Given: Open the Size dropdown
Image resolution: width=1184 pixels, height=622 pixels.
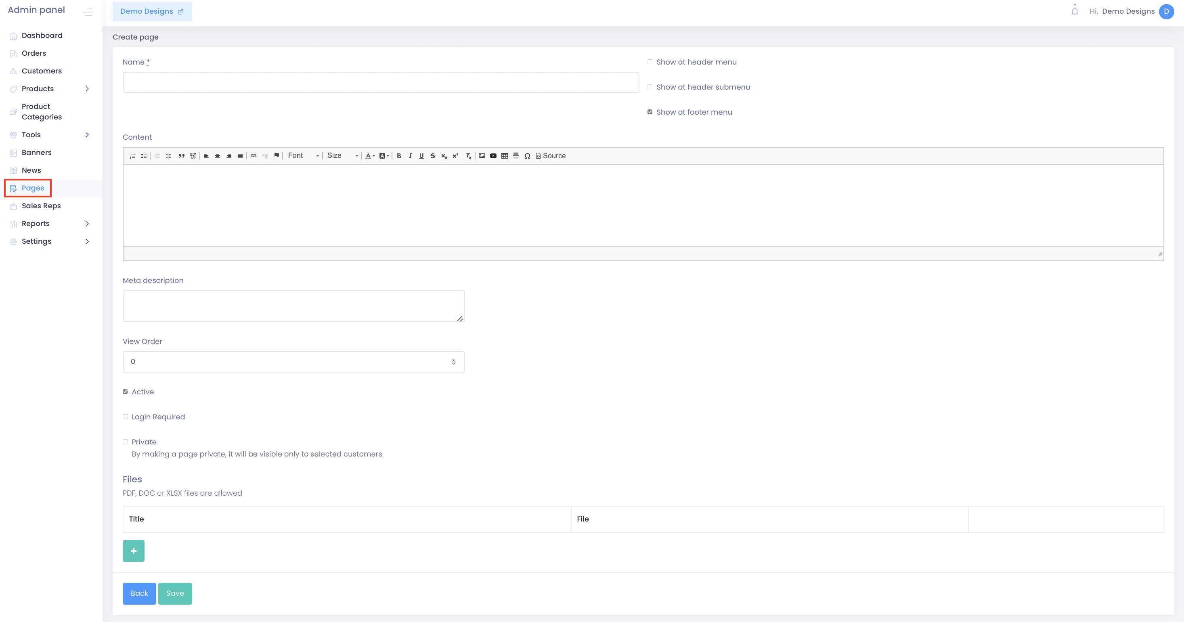Looking at the screenshot, I should pyautogui.click(x=342, y=156).
